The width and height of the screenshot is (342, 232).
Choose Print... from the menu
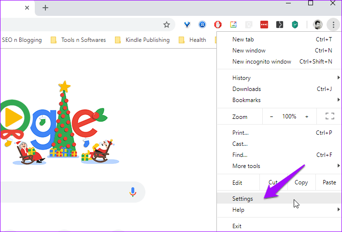279,133
